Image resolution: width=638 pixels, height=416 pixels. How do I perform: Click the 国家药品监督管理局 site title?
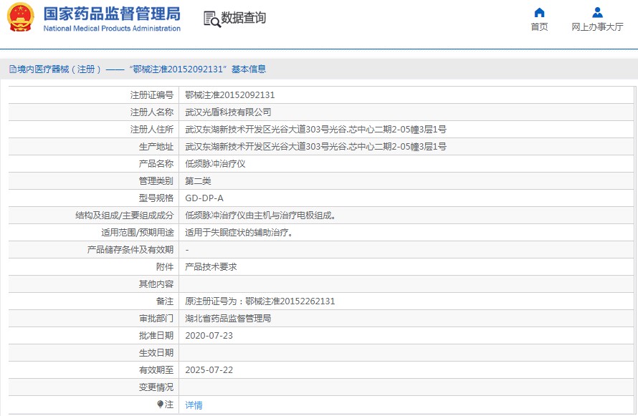click(112, 14)
